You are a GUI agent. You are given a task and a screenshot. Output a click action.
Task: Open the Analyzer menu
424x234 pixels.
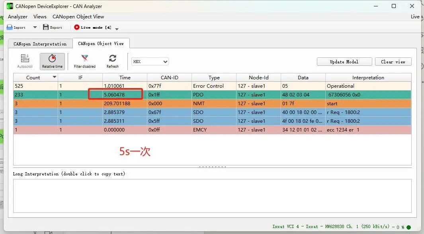click(x=18, y=16)
